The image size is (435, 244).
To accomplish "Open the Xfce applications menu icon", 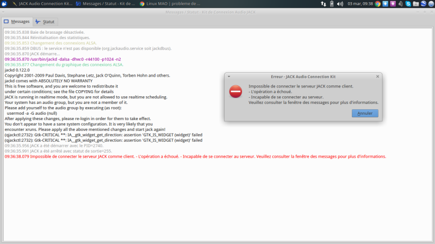I will pos(4,4).
